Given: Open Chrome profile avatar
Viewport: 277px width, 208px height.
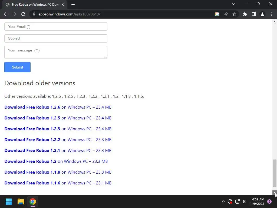Looking at the screenshot, I should (x=262, y=14).
